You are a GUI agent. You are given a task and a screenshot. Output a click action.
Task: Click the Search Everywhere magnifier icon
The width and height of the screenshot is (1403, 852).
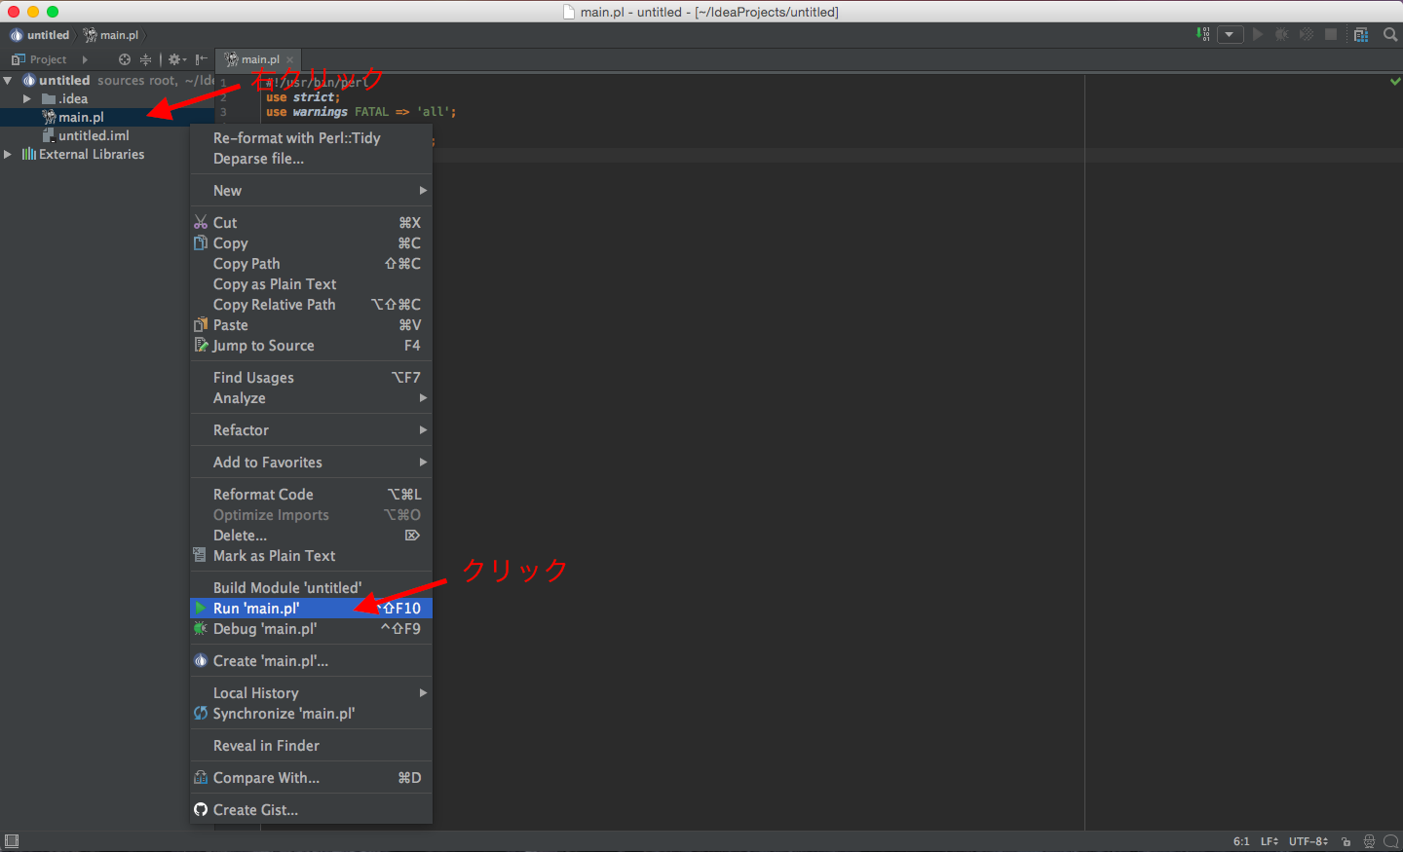pyautogui.click(x=1390, y=34)
